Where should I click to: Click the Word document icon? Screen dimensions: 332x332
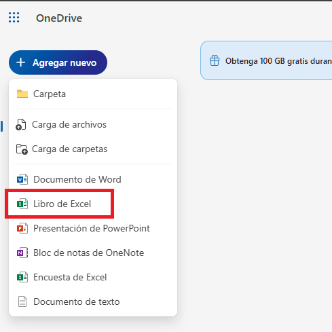(x=22, y=179)
